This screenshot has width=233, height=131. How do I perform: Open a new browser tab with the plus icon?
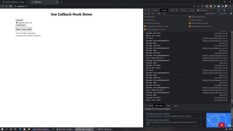point(62,2)
